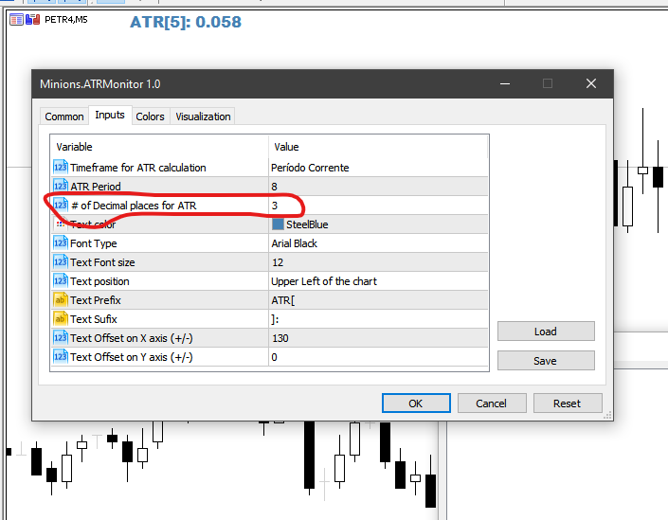Click the Text Prefix string icon
The height and width of the screenshot is (520, 668).
tap(61, 300)
